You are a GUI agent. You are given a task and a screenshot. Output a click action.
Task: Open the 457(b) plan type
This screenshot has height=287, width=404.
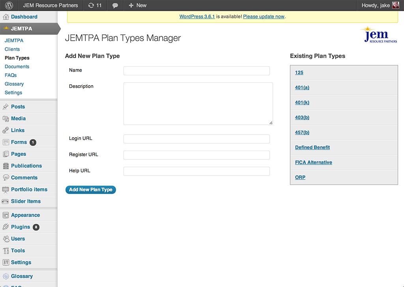(x=302, y=132)
